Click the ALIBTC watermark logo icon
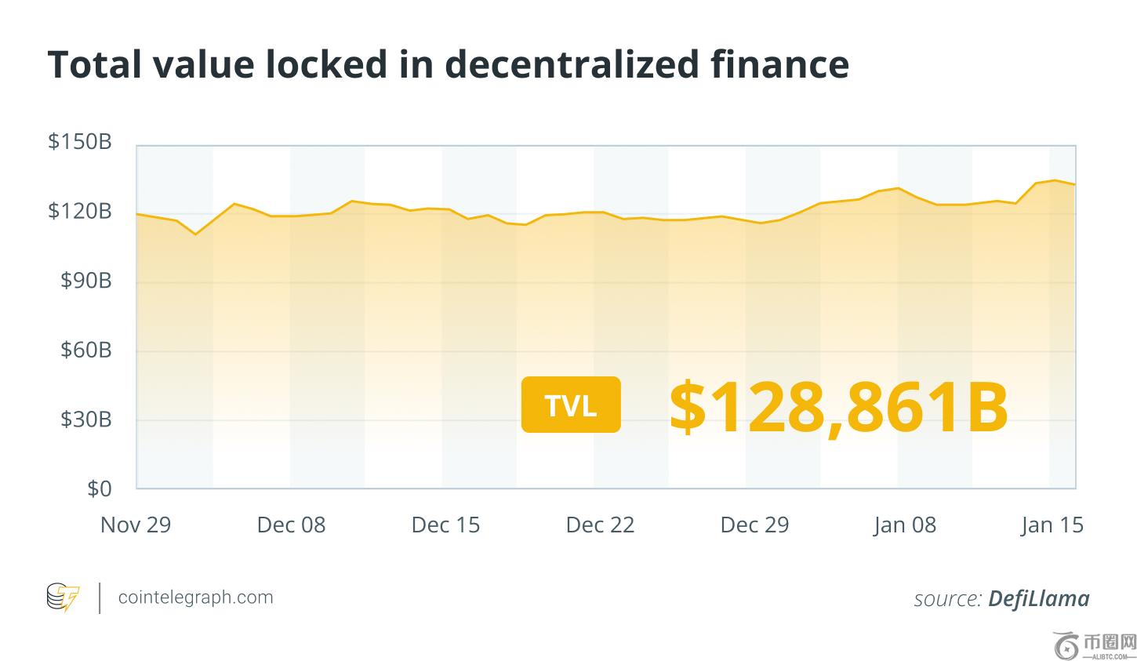This screenshot has width=1137, height=661. 1067,645
